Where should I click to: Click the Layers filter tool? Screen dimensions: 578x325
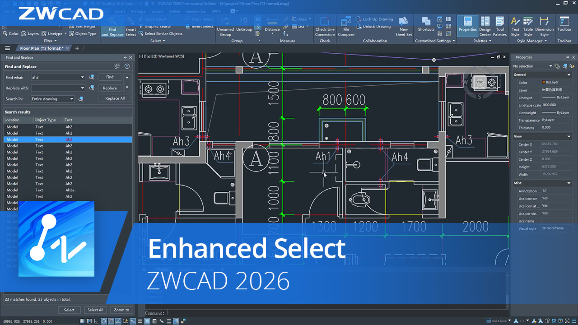pos(30,34)
